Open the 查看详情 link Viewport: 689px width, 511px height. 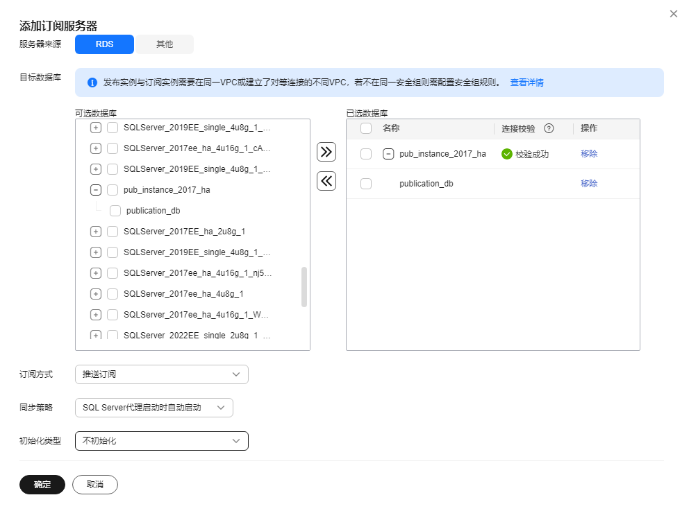(x=526, y=83)
